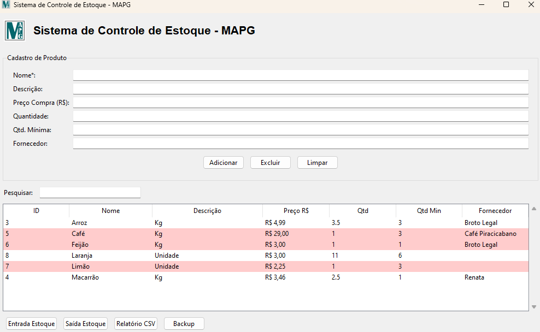The image size is (540, 332).
Task: Focus the Nome input field
Action: coord(301,75)
